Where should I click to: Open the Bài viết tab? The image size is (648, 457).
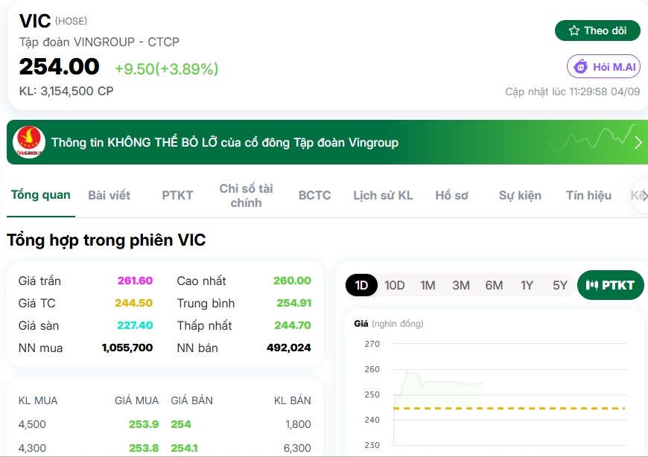(109, 195)
